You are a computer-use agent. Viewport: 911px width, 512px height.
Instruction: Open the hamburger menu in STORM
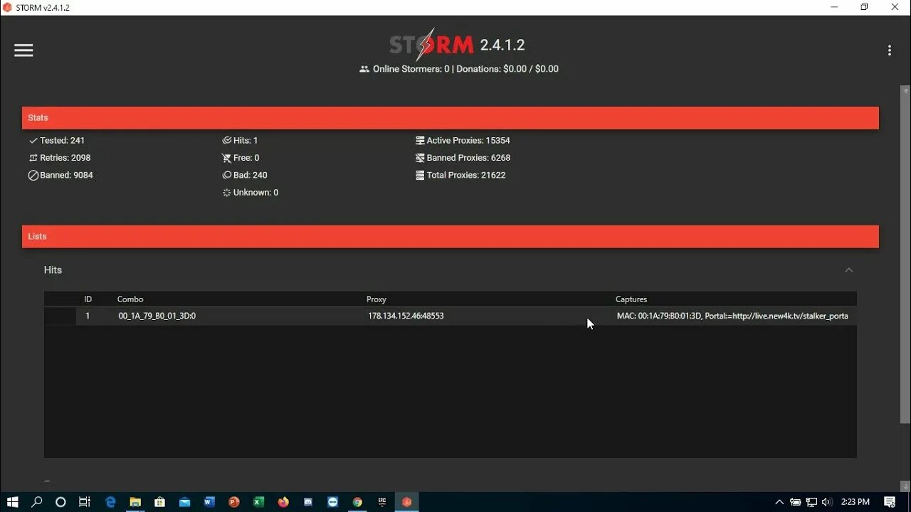pyautogui.click(x=23, y=50)
